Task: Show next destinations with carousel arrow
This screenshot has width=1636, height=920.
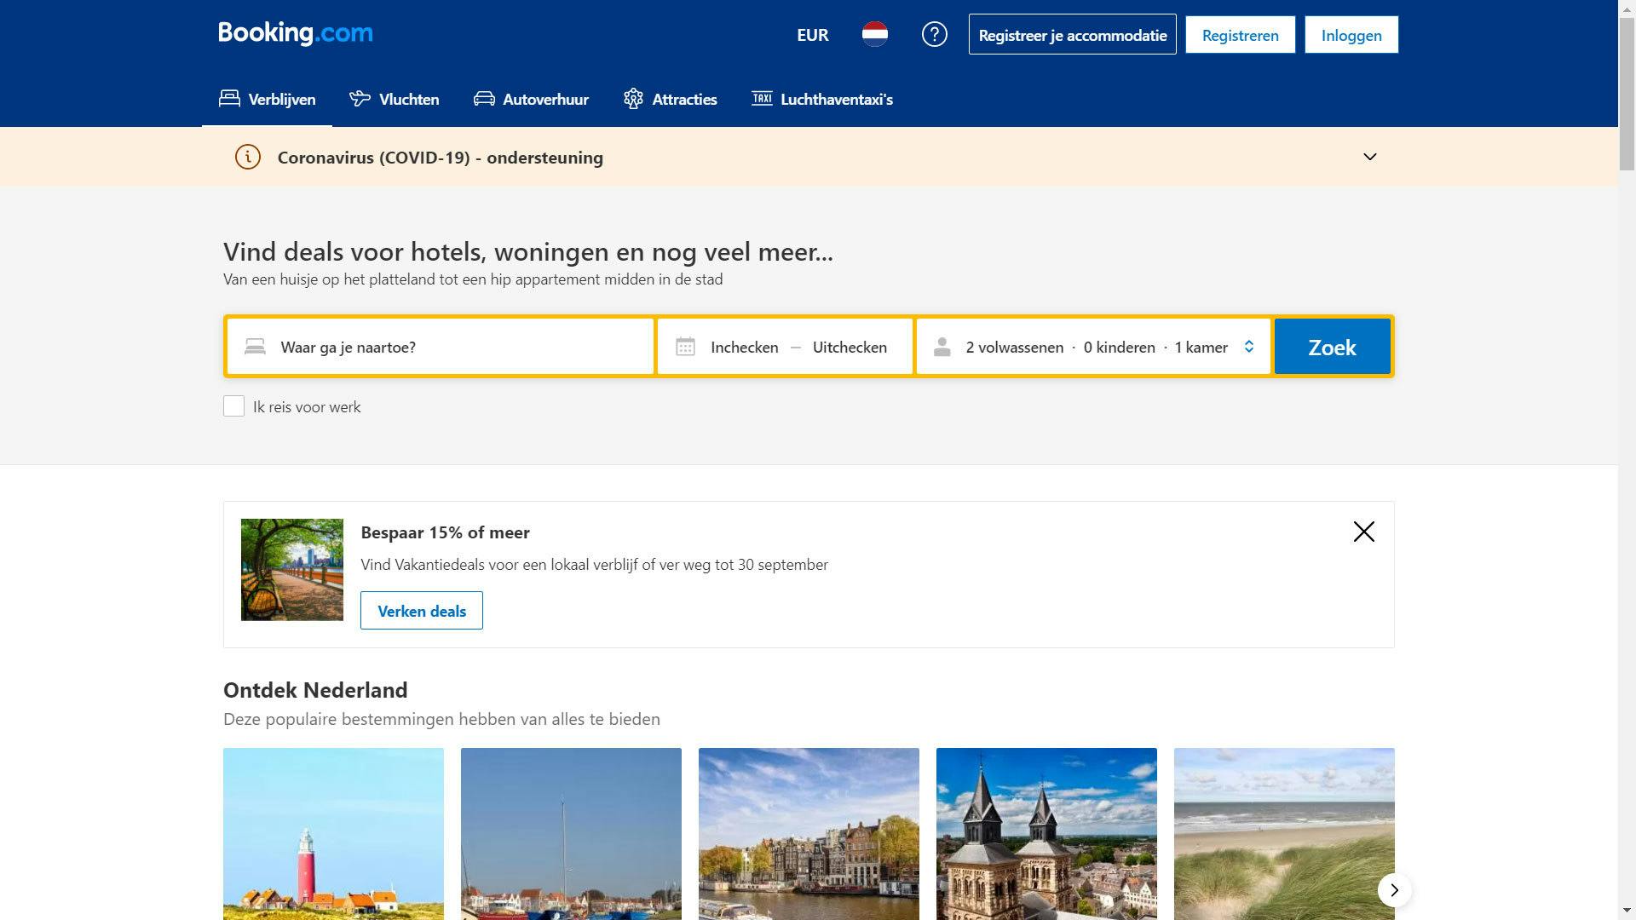Action: (1394, 890)
